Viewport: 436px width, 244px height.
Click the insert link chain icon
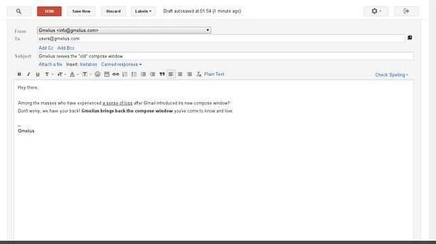click(x=116, y=74)
